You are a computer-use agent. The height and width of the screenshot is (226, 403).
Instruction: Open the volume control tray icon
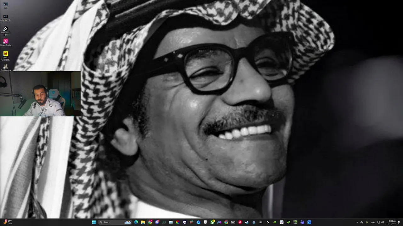(x=383, y=222)
